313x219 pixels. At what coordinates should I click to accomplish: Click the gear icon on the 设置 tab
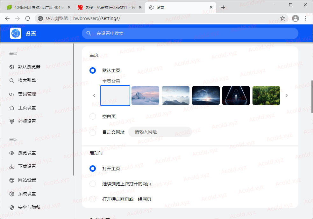tap(151, 7)
